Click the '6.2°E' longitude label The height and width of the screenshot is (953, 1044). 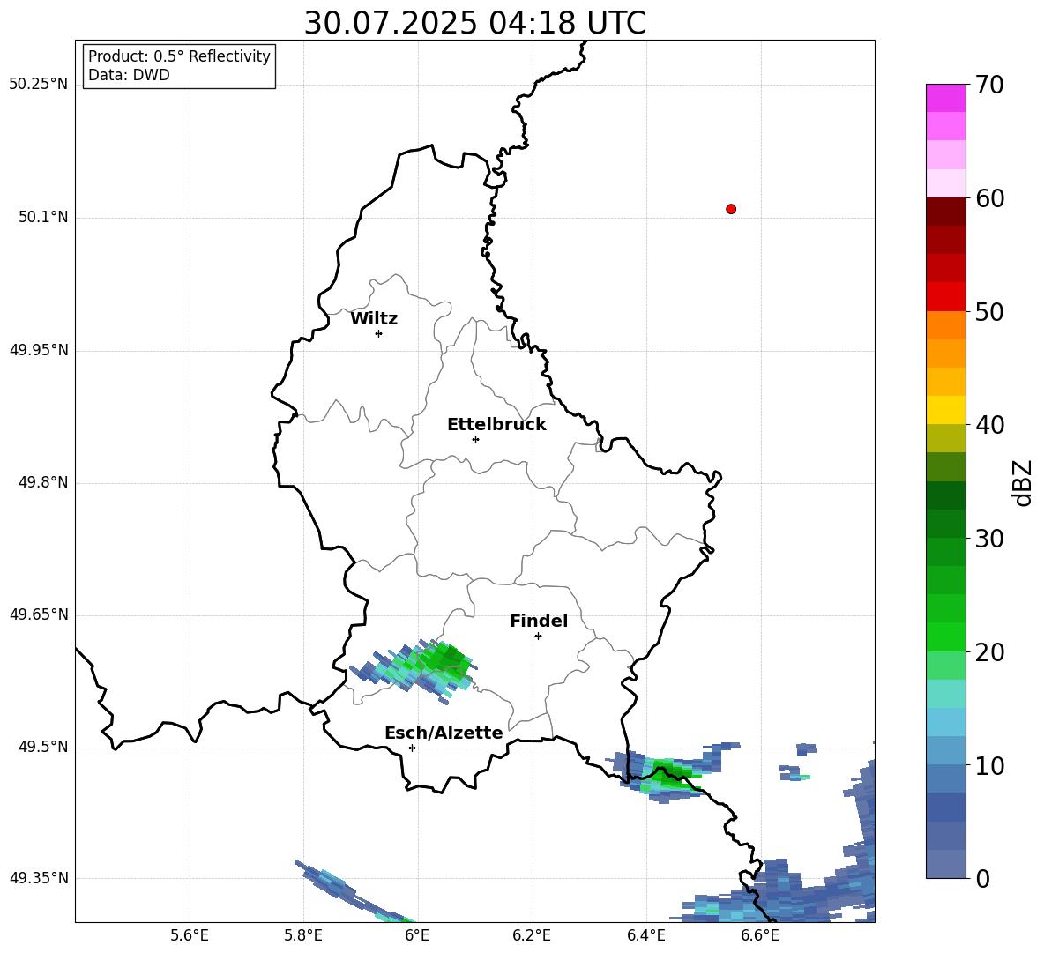(x=532, y=935)
